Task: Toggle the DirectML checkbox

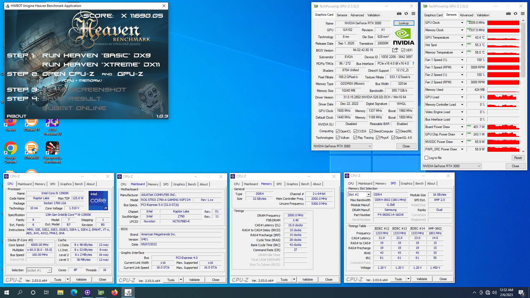Action: click(397, 131)
